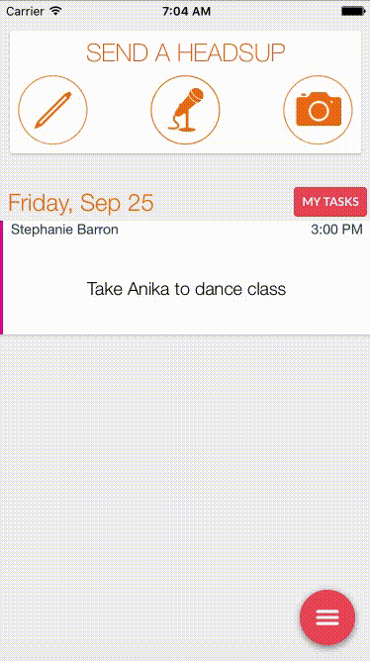Tap the pencil icon to write a headsup
This screenshot has width=370, height=661.
53,110
